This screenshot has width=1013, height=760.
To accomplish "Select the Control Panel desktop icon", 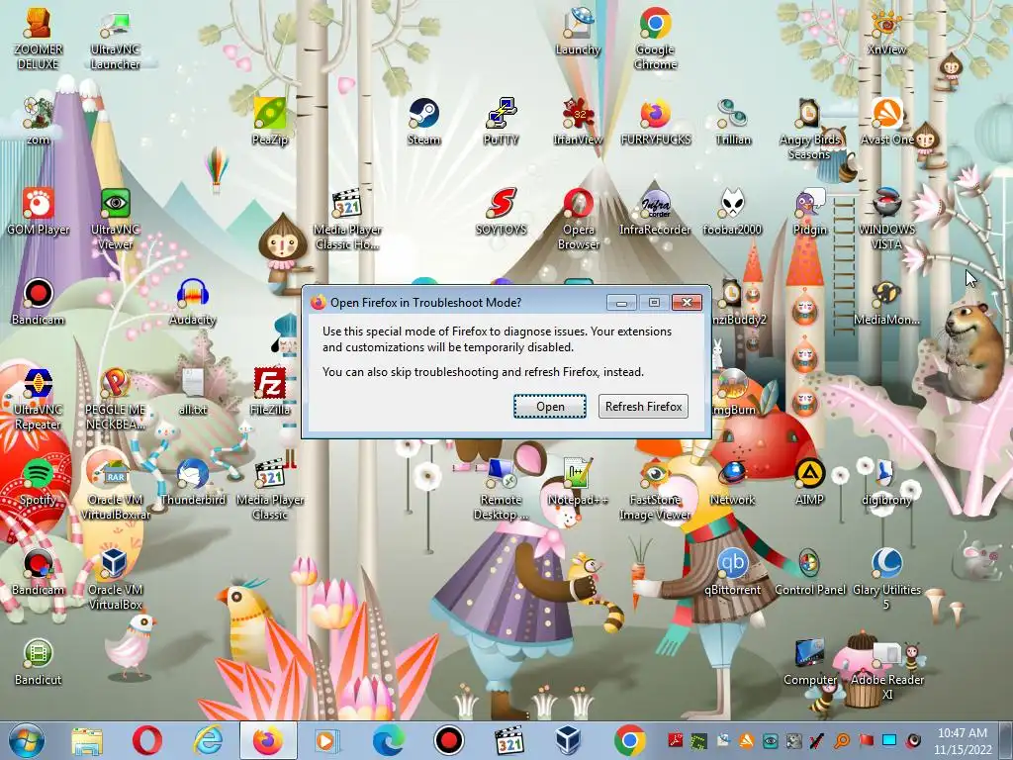I will click(809, 571).
